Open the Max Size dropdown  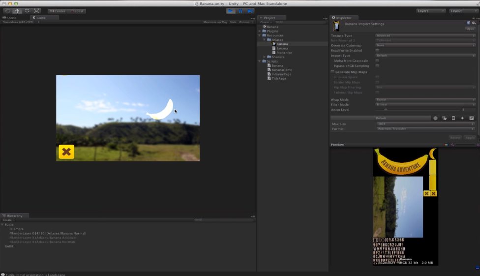(425, 124)
